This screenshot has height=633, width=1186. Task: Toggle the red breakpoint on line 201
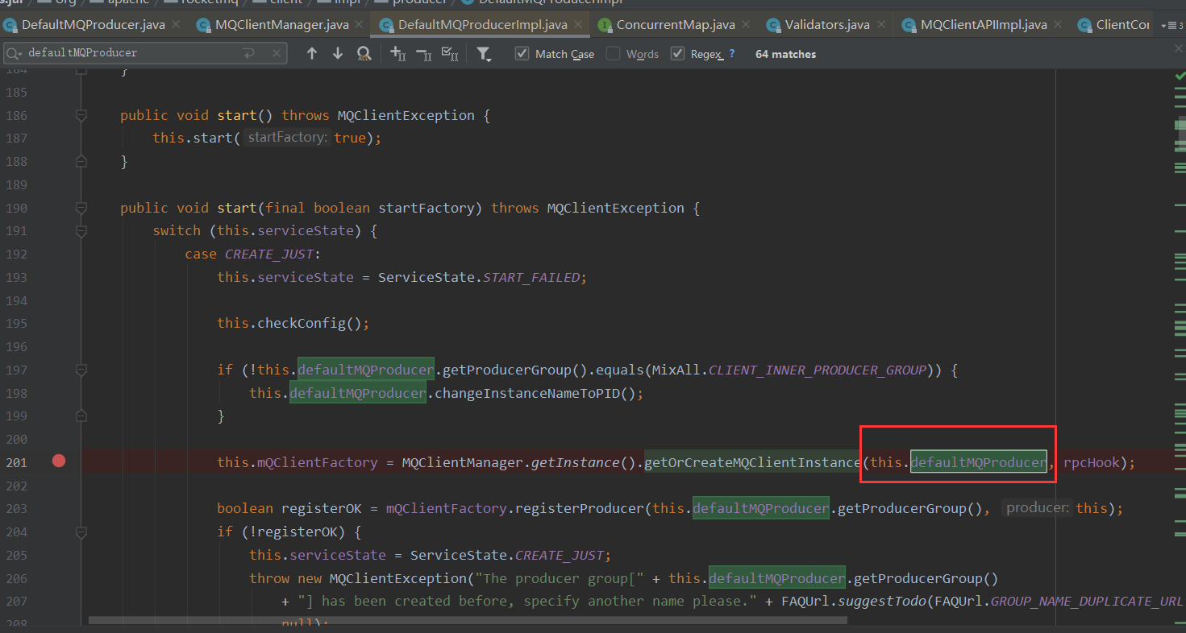57,461
